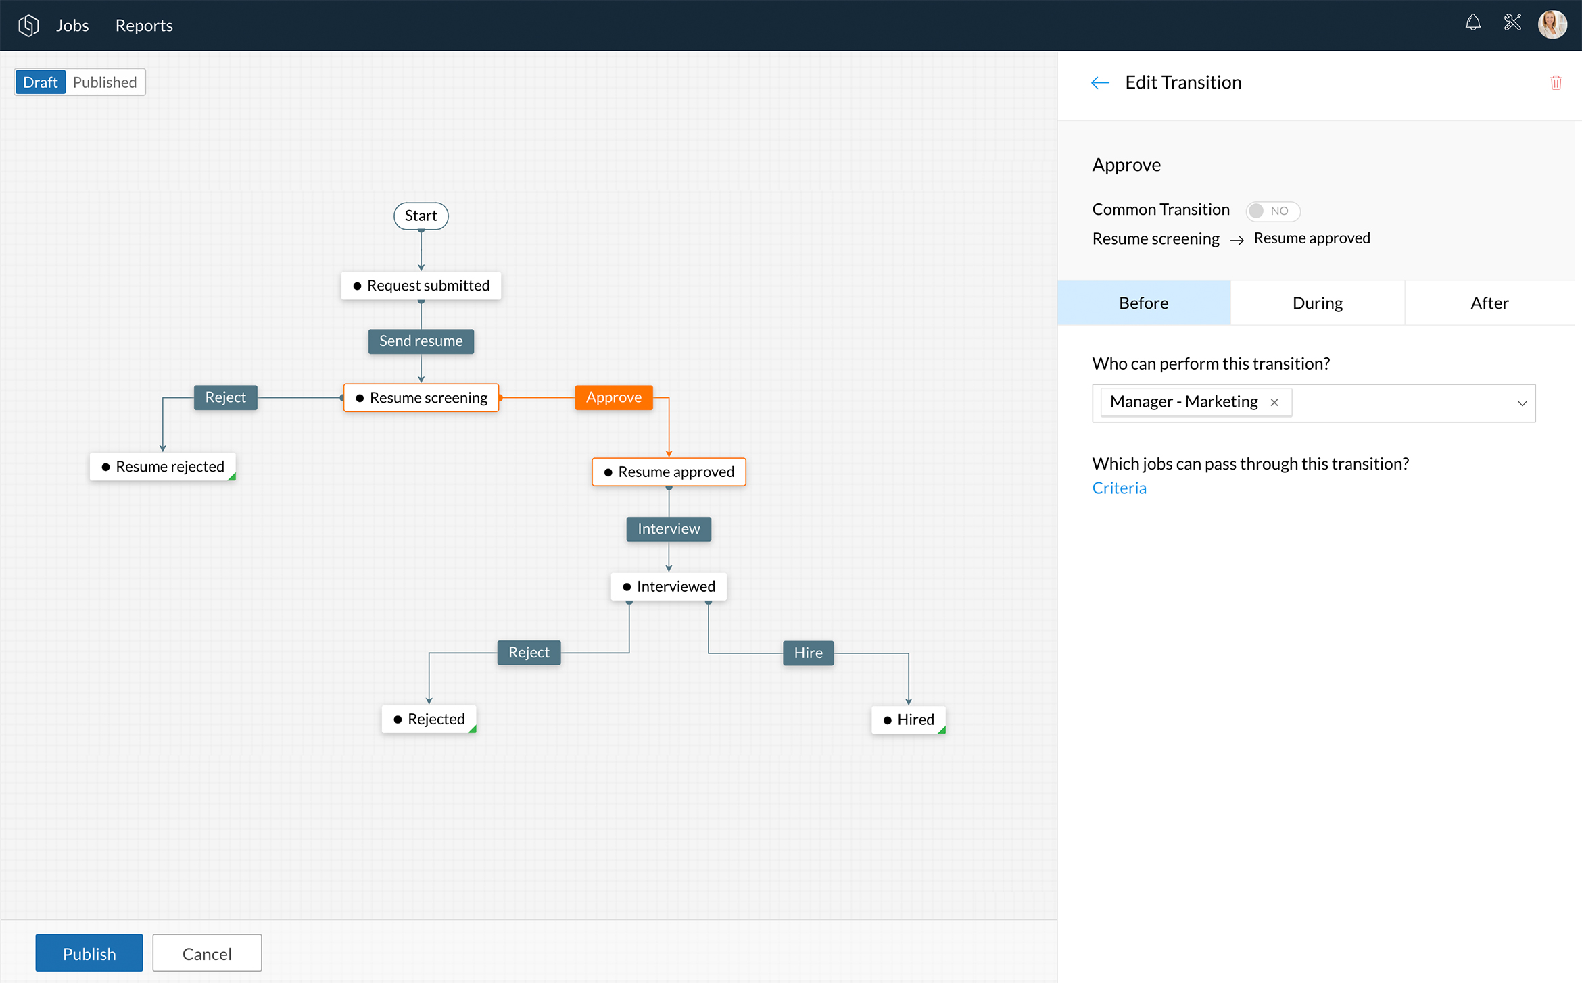Screen dimensions: 1582x983
Task: Go back using left arrow icon
Action: 1100,83
